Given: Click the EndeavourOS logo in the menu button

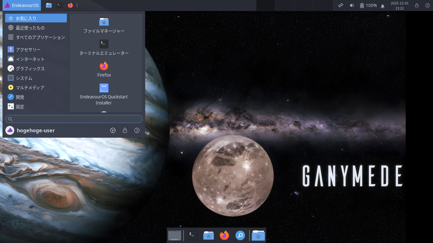Looking at the screenshot, I should (6, 5).
